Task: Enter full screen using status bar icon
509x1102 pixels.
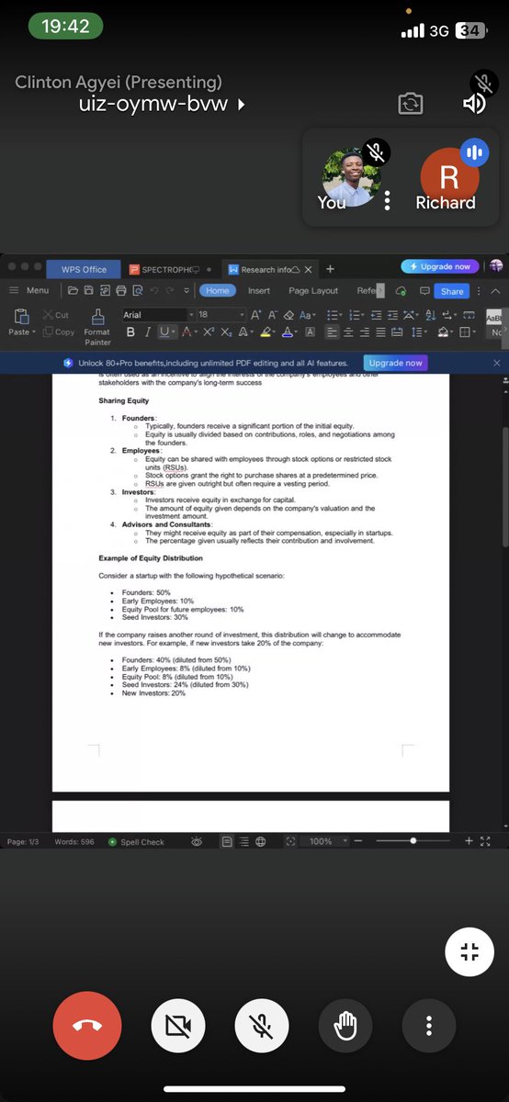Action: coord(486,841)
